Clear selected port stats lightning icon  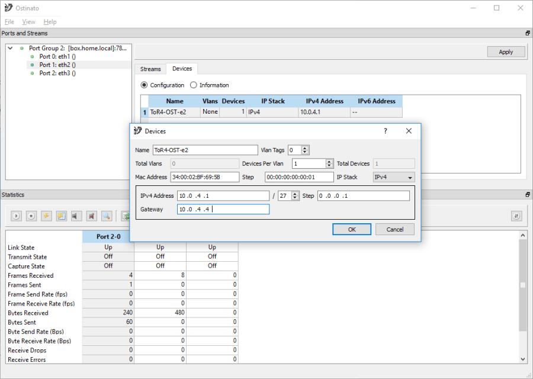click(46, 216)
